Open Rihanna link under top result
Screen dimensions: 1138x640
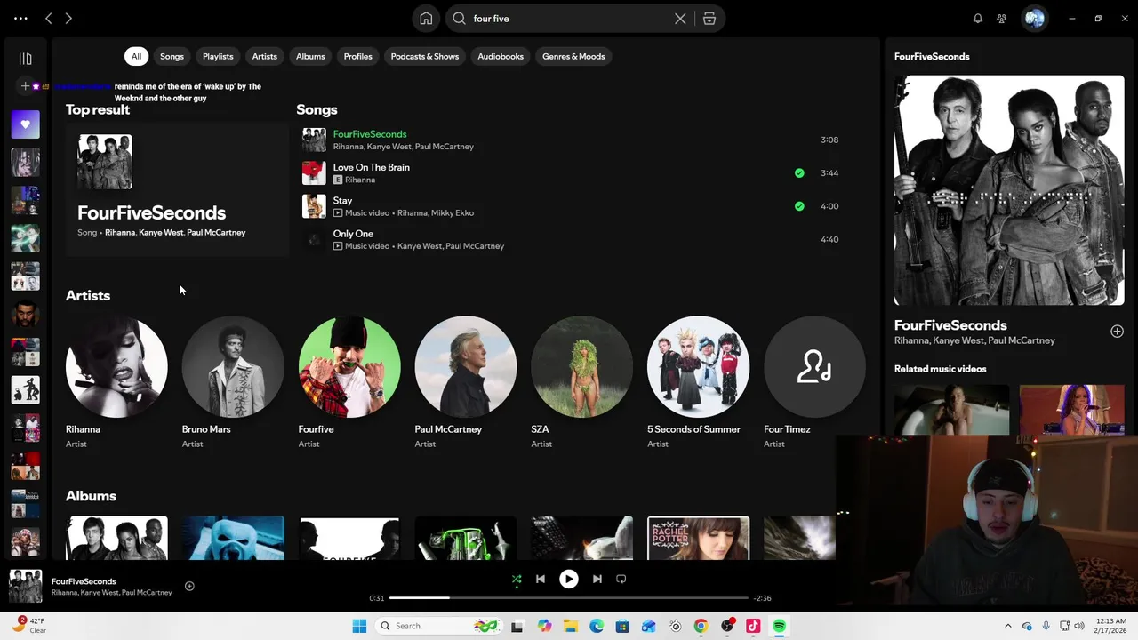(x=120, y=233)
